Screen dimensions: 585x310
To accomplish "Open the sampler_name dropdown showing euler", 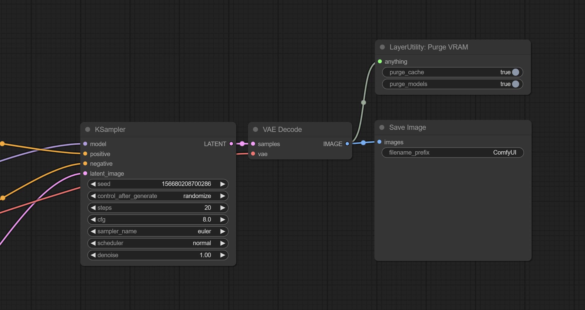I will click(158, 231).
